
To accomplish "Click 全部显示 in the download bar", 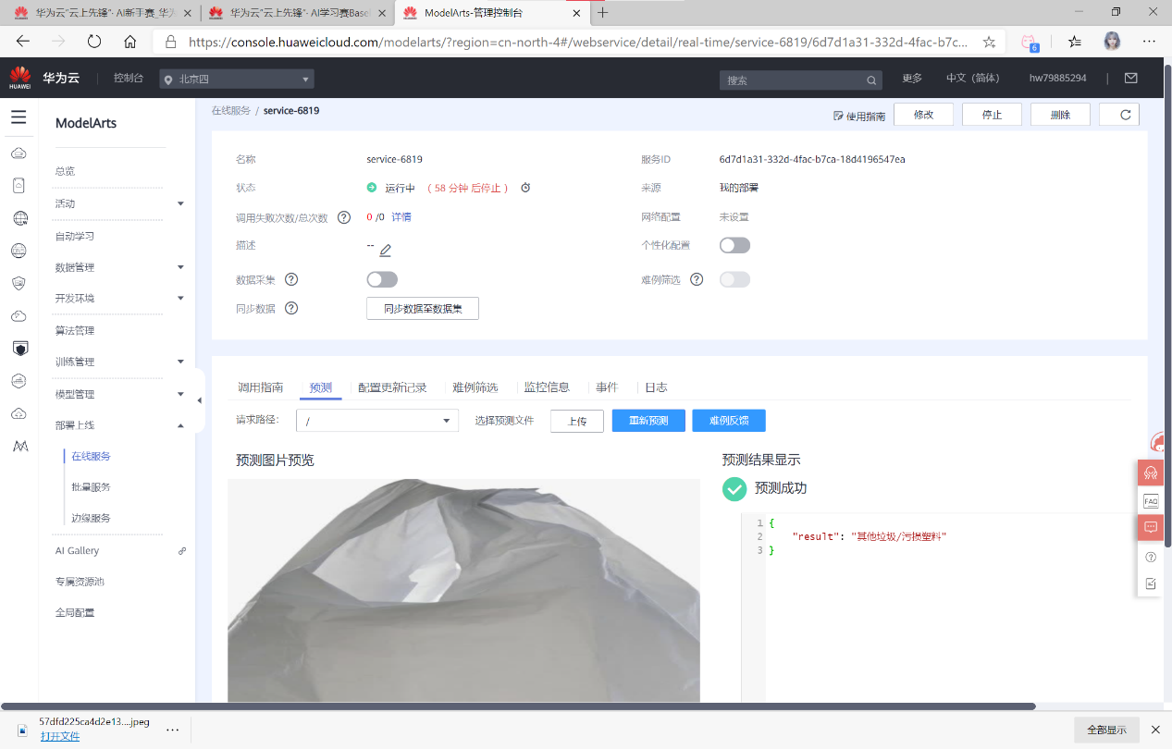I will click(1107, 730).
